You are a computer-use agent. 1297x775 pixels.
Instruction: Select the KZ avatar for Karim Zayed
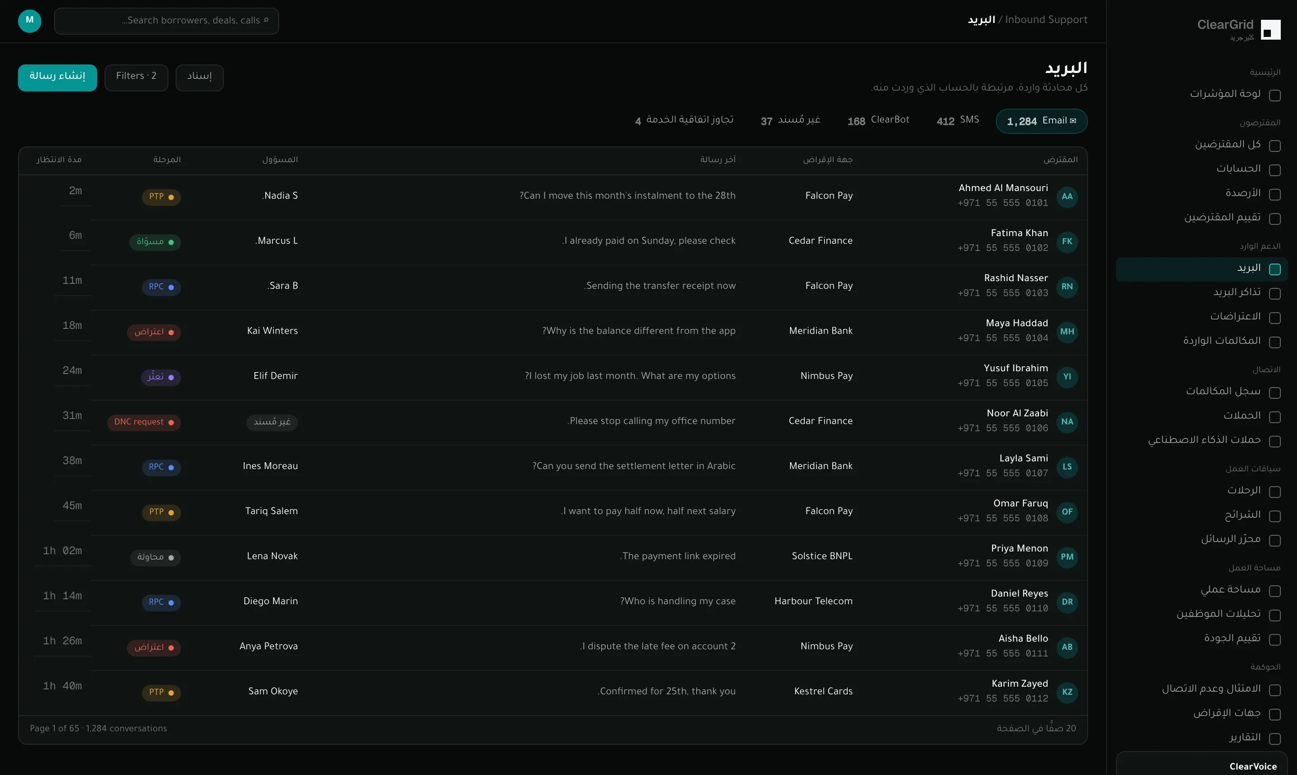pos(1067,693)
